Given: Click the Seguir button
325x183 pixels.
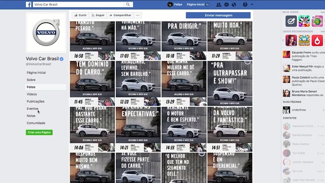Looking at the screenshot, I should coord(98,15).
